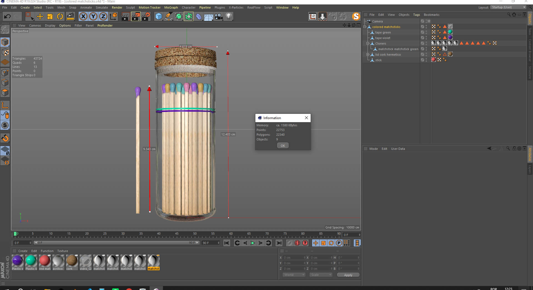
Task: Toggle X axis lock
Action: click(x=83, y=17)
